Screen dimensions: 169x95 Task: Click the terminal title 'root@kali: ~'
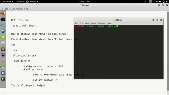(119, 20)
